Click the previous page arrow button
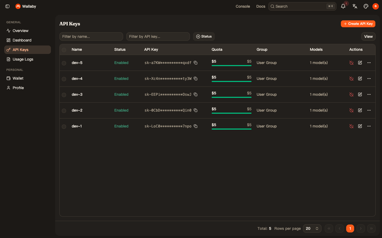The width and height of the screenshot is (382, 238). (x=340, y=228)
